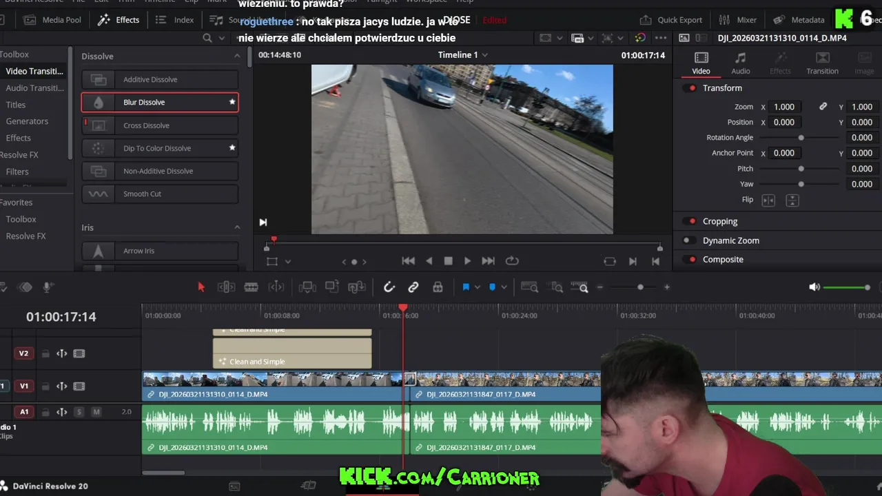Choose the Selection Mode arrow tool
Image resolution: width=882 pixels, height=496 pixels.
pyautogui.click(x=201, y=287)
